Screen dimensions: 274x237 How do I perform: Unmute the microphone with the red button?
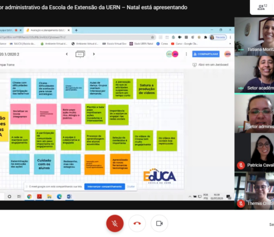[x=115, y=223]
